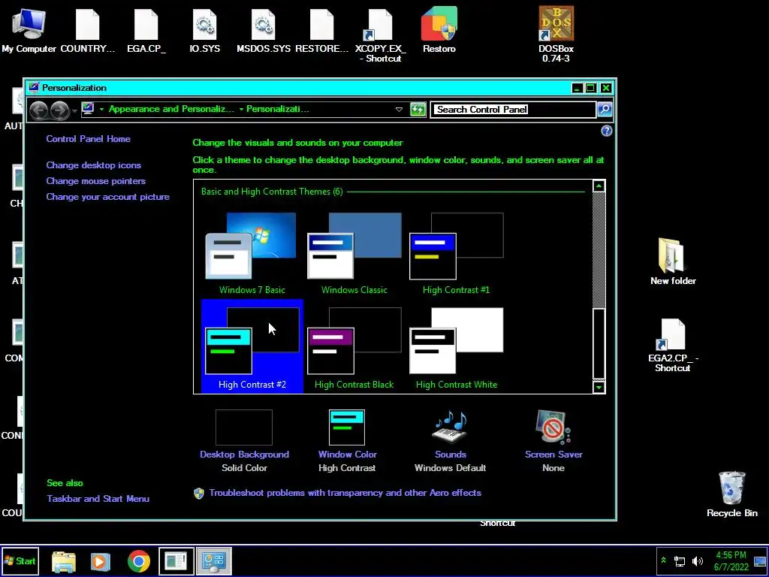
Task: Open the New folder desktop icon
Action: click(x=673, y=261)
